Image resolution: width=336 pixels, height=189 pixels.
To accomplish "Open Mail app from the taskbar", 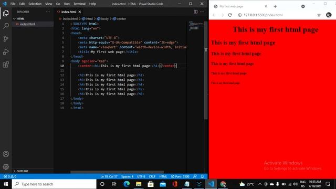I will [163, 184].
